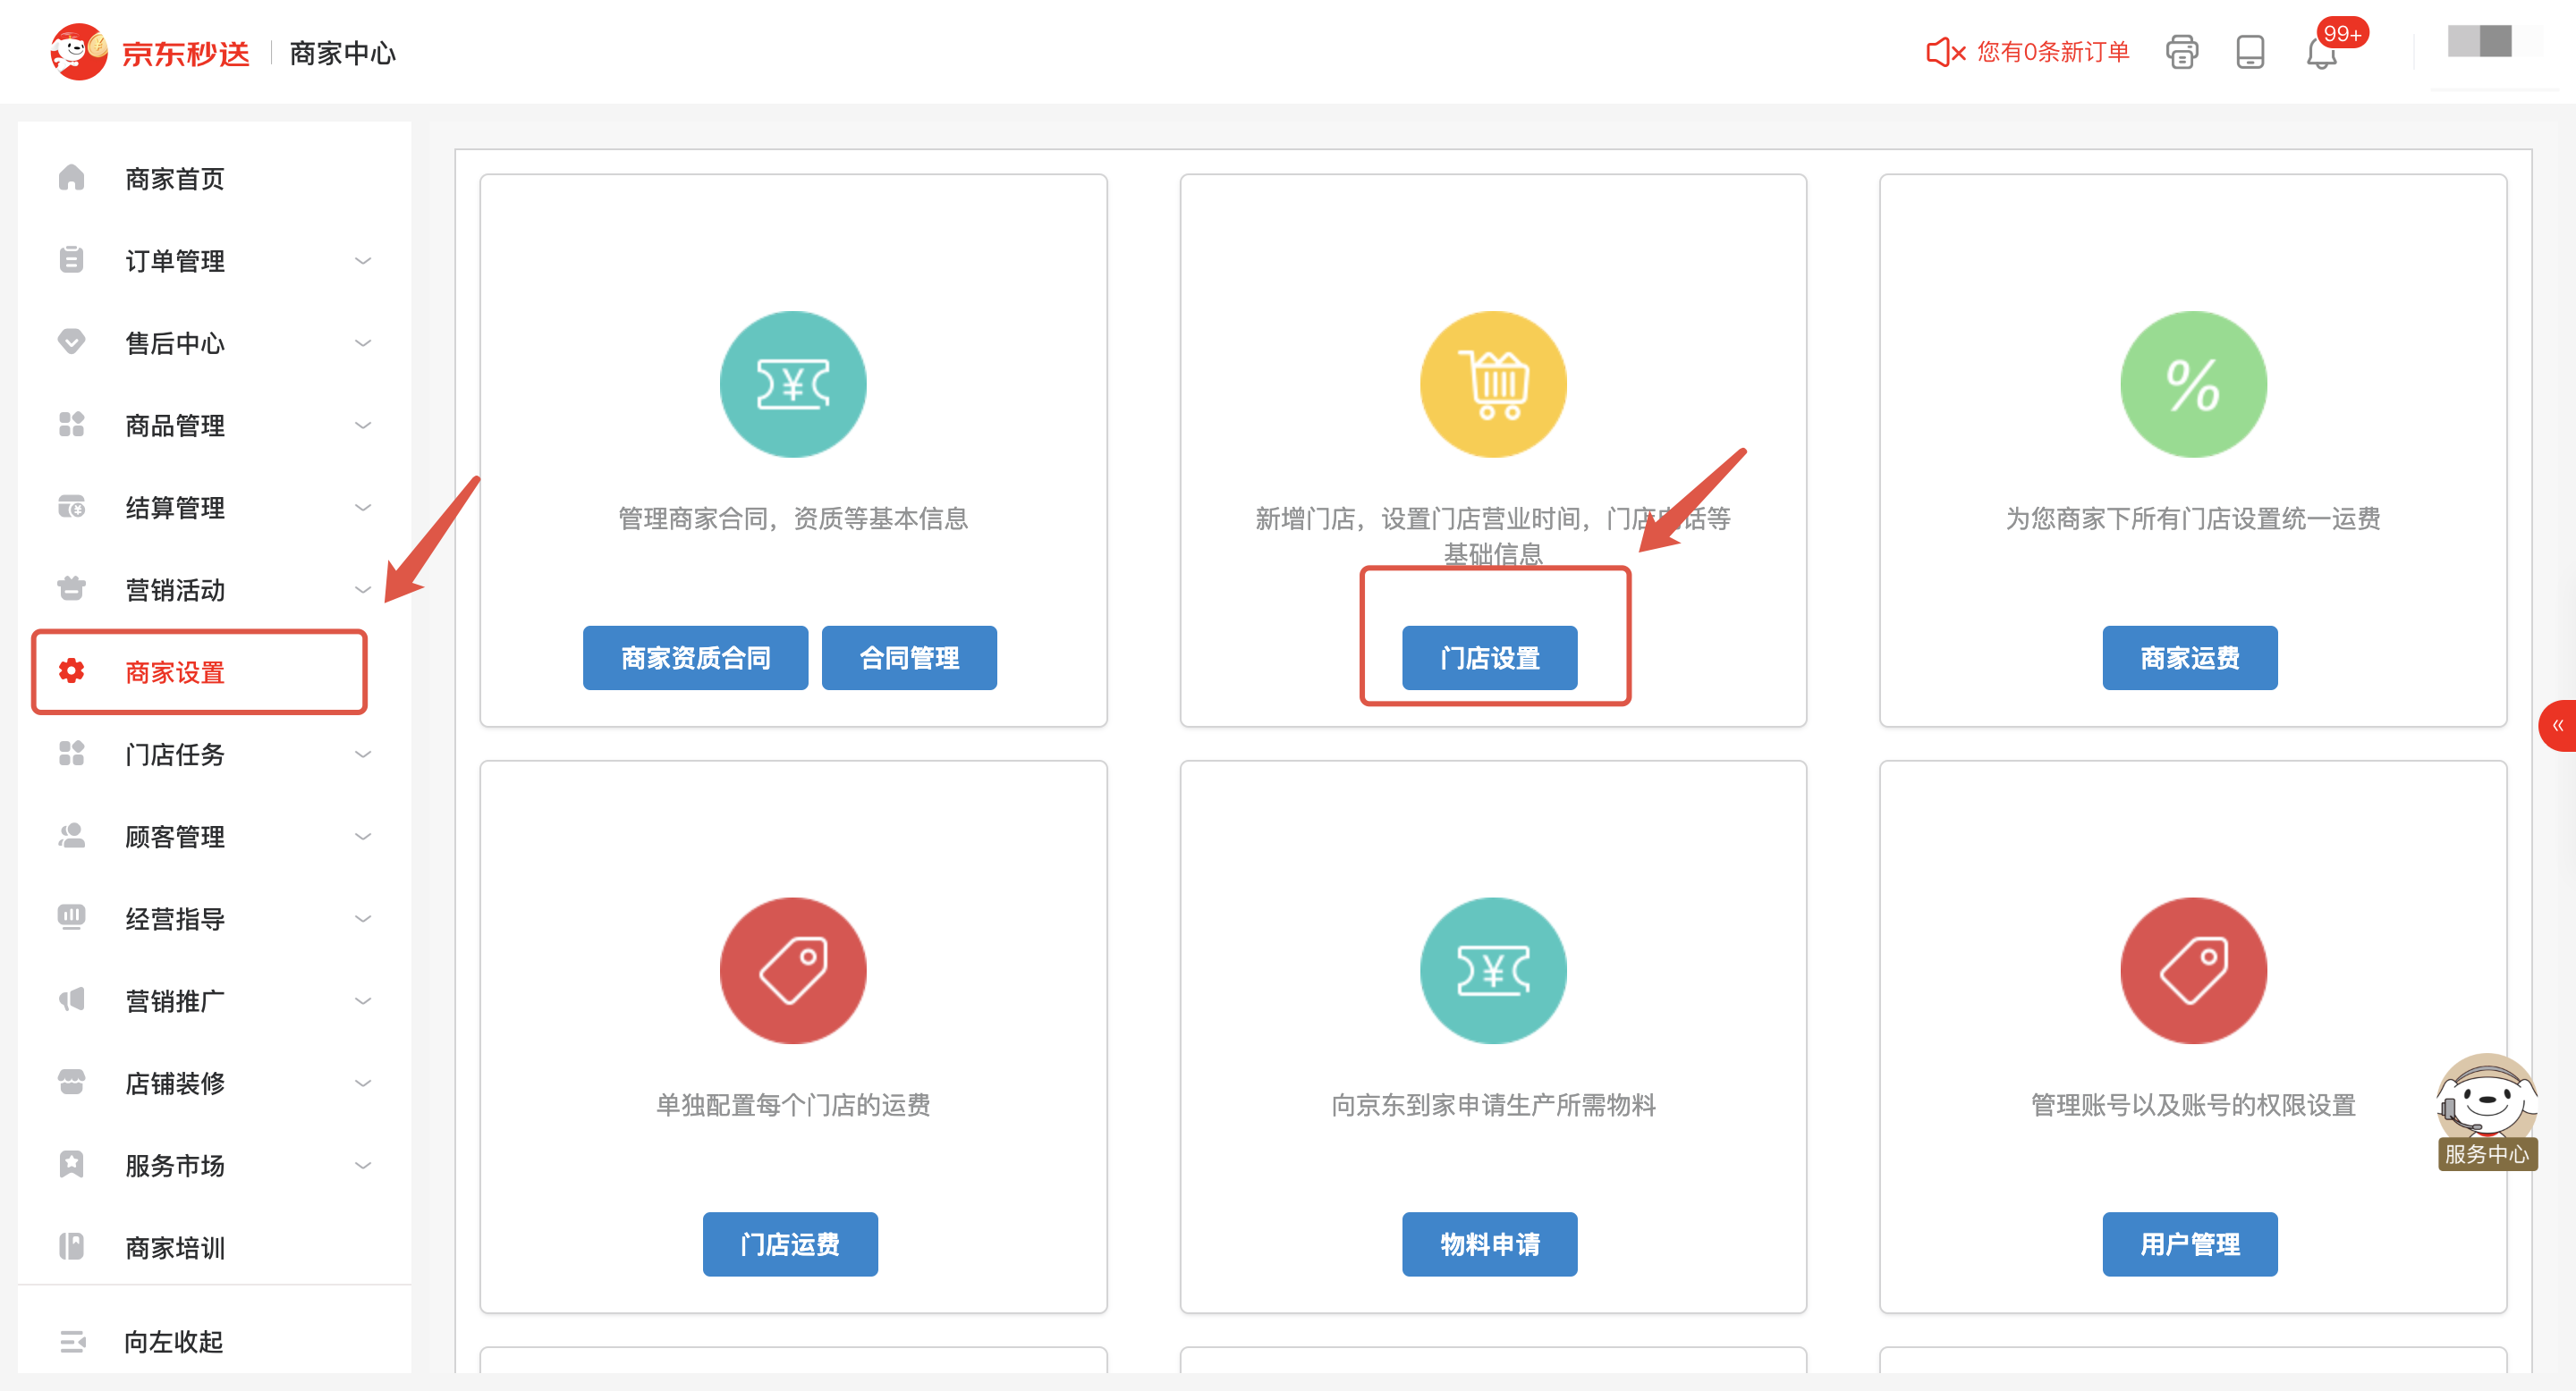This screenshot has width=2576, height=1391.
Task: Expand the 门店任务 chevron
Action: (363, 755)
